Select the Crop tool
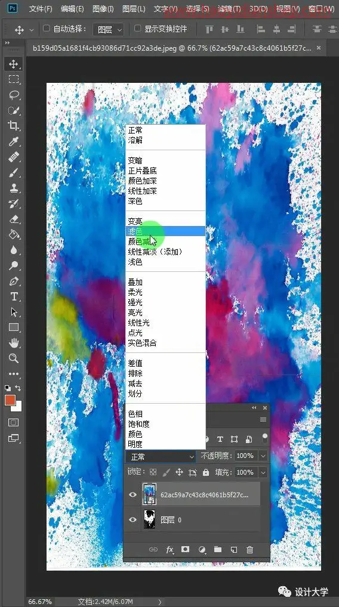Image resolution: width=339 pixels, height=607 pixels. coord(14,126)
